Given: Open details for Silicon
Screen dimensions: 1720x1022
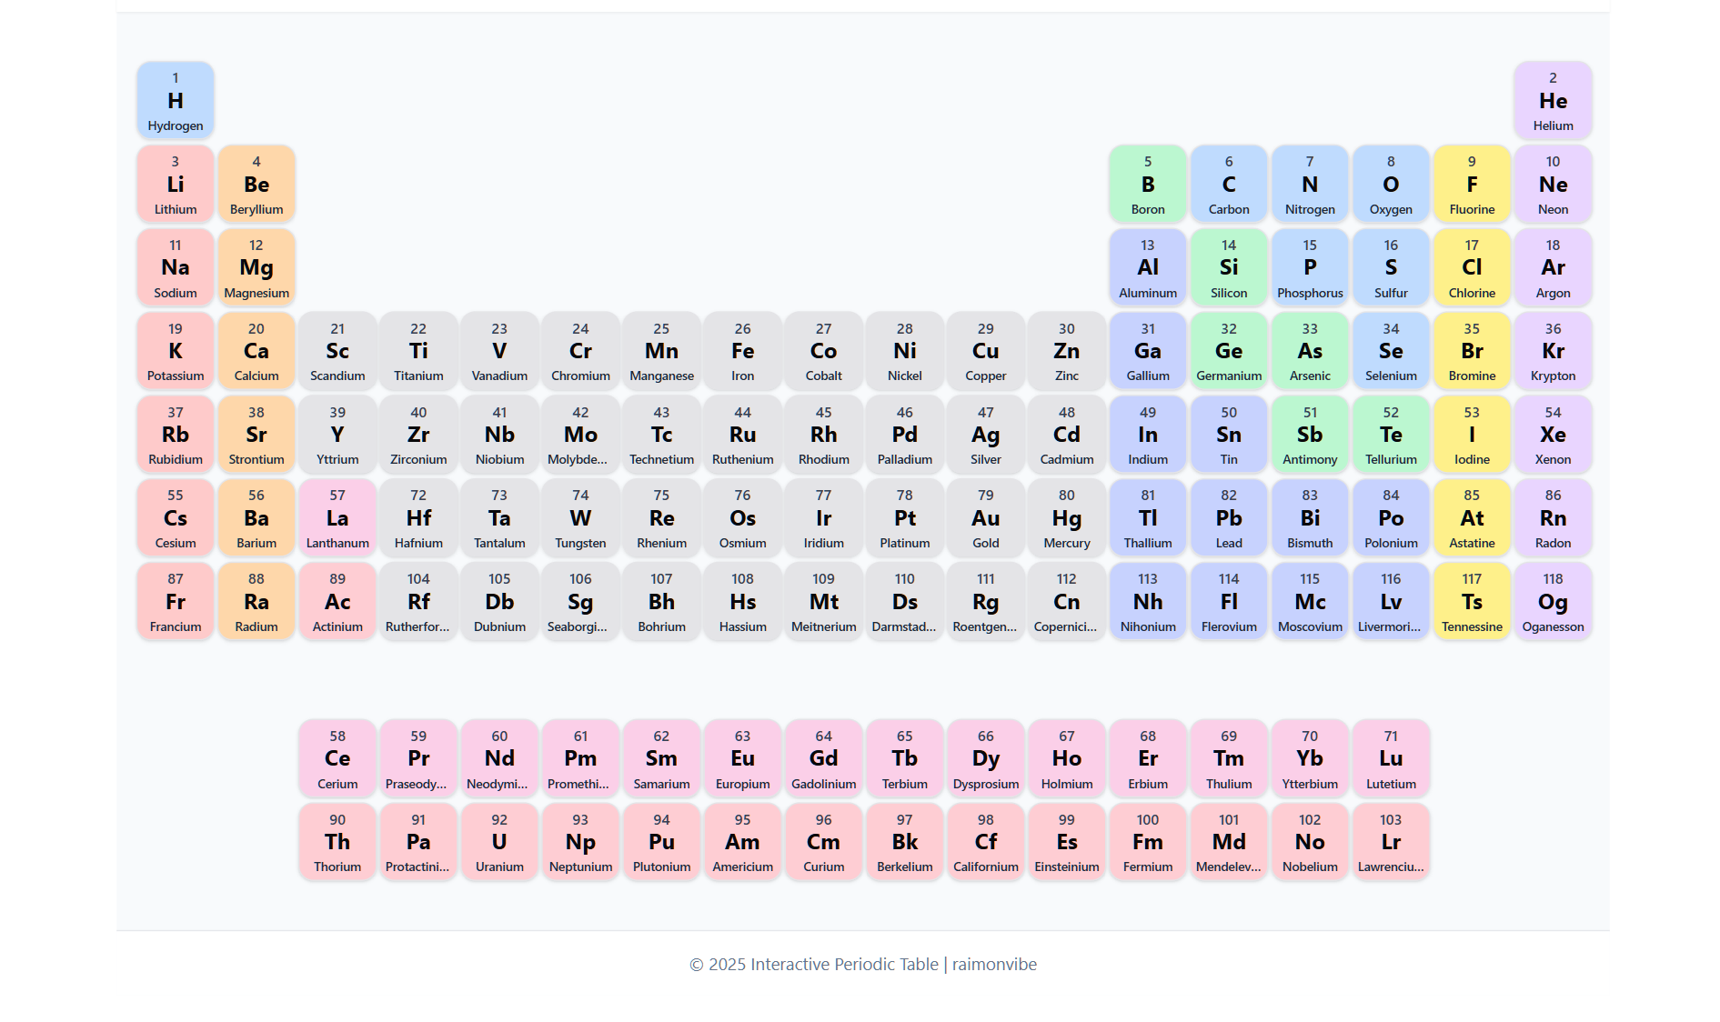Looking at the screenshot, I should [1228, 267].
